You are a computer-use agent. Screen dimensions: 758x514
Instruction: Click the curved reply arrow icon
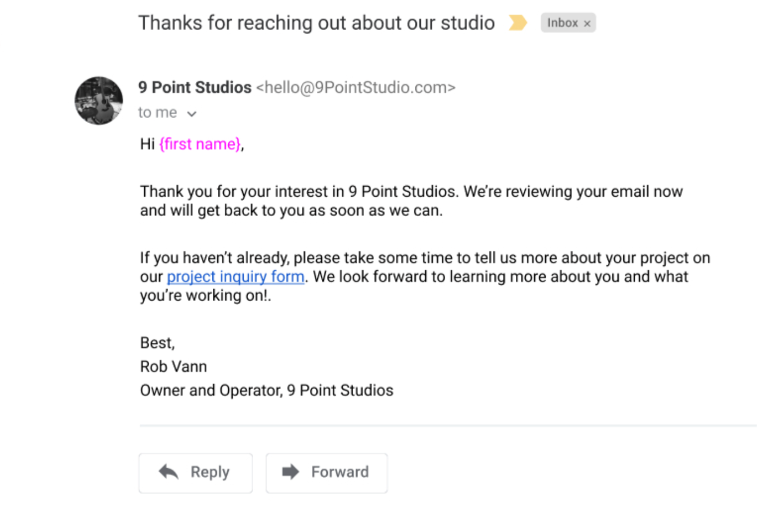pos(169,472)
